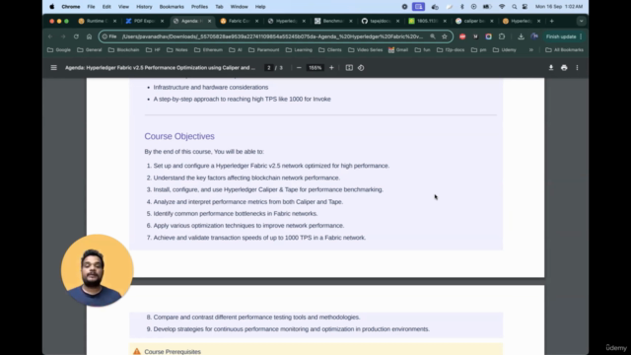Zoom out the PDF with minus icon
Viewport: 631px width, 355px height.
299,68
